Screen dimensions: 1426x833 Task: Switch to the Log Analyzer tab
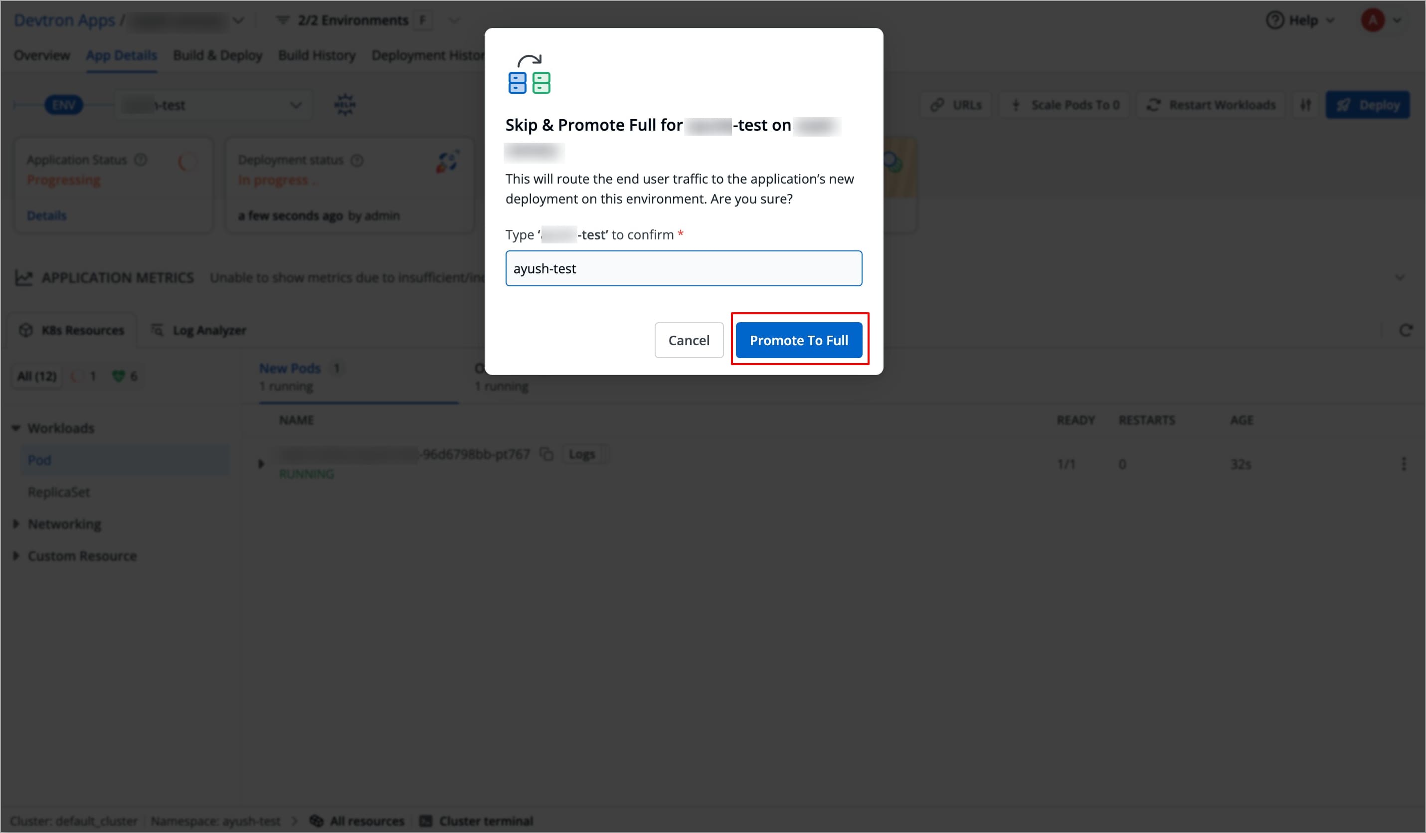(209, 330)
